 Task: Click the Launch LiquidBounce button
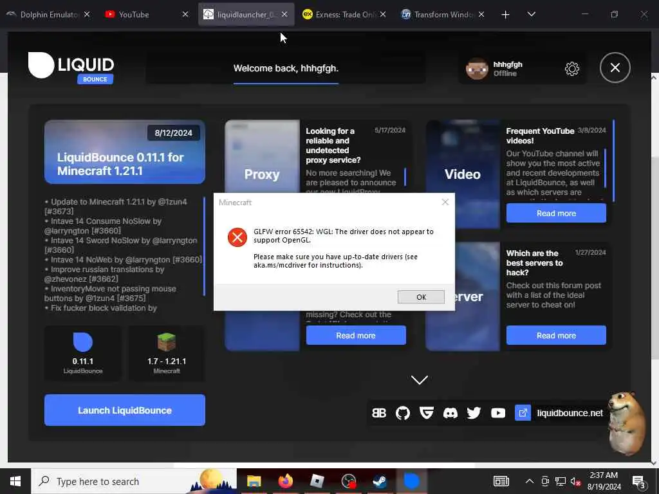(x=125, y=410)
